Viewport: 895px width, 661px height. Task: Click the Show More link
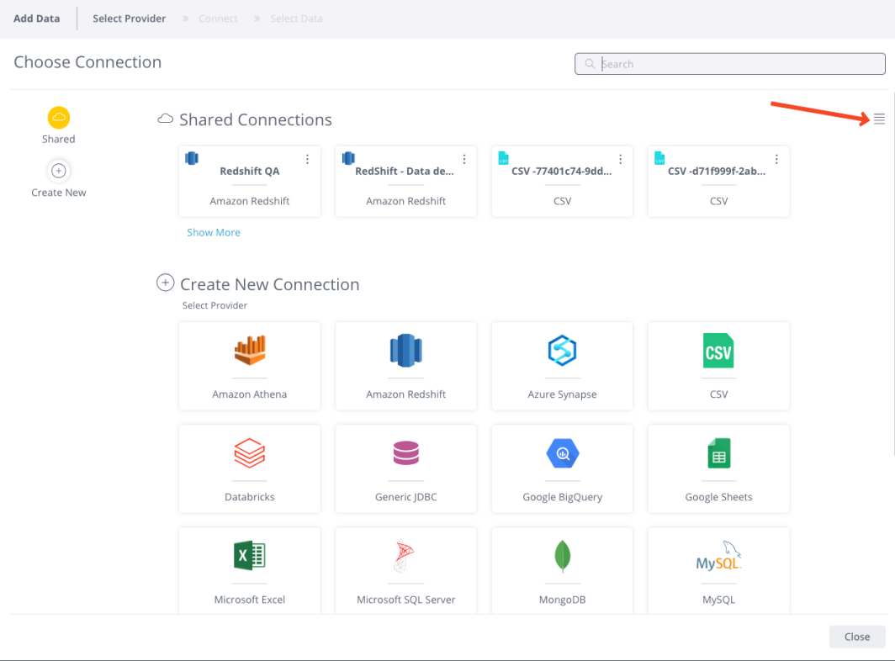point(214,232)
